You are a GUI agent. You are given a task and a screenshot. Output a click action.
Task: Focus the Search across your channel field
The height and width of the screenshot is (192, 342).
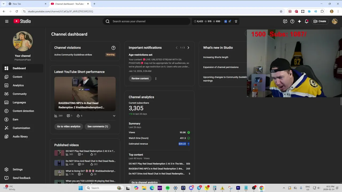pyautogui.click(x=146, y=21)
